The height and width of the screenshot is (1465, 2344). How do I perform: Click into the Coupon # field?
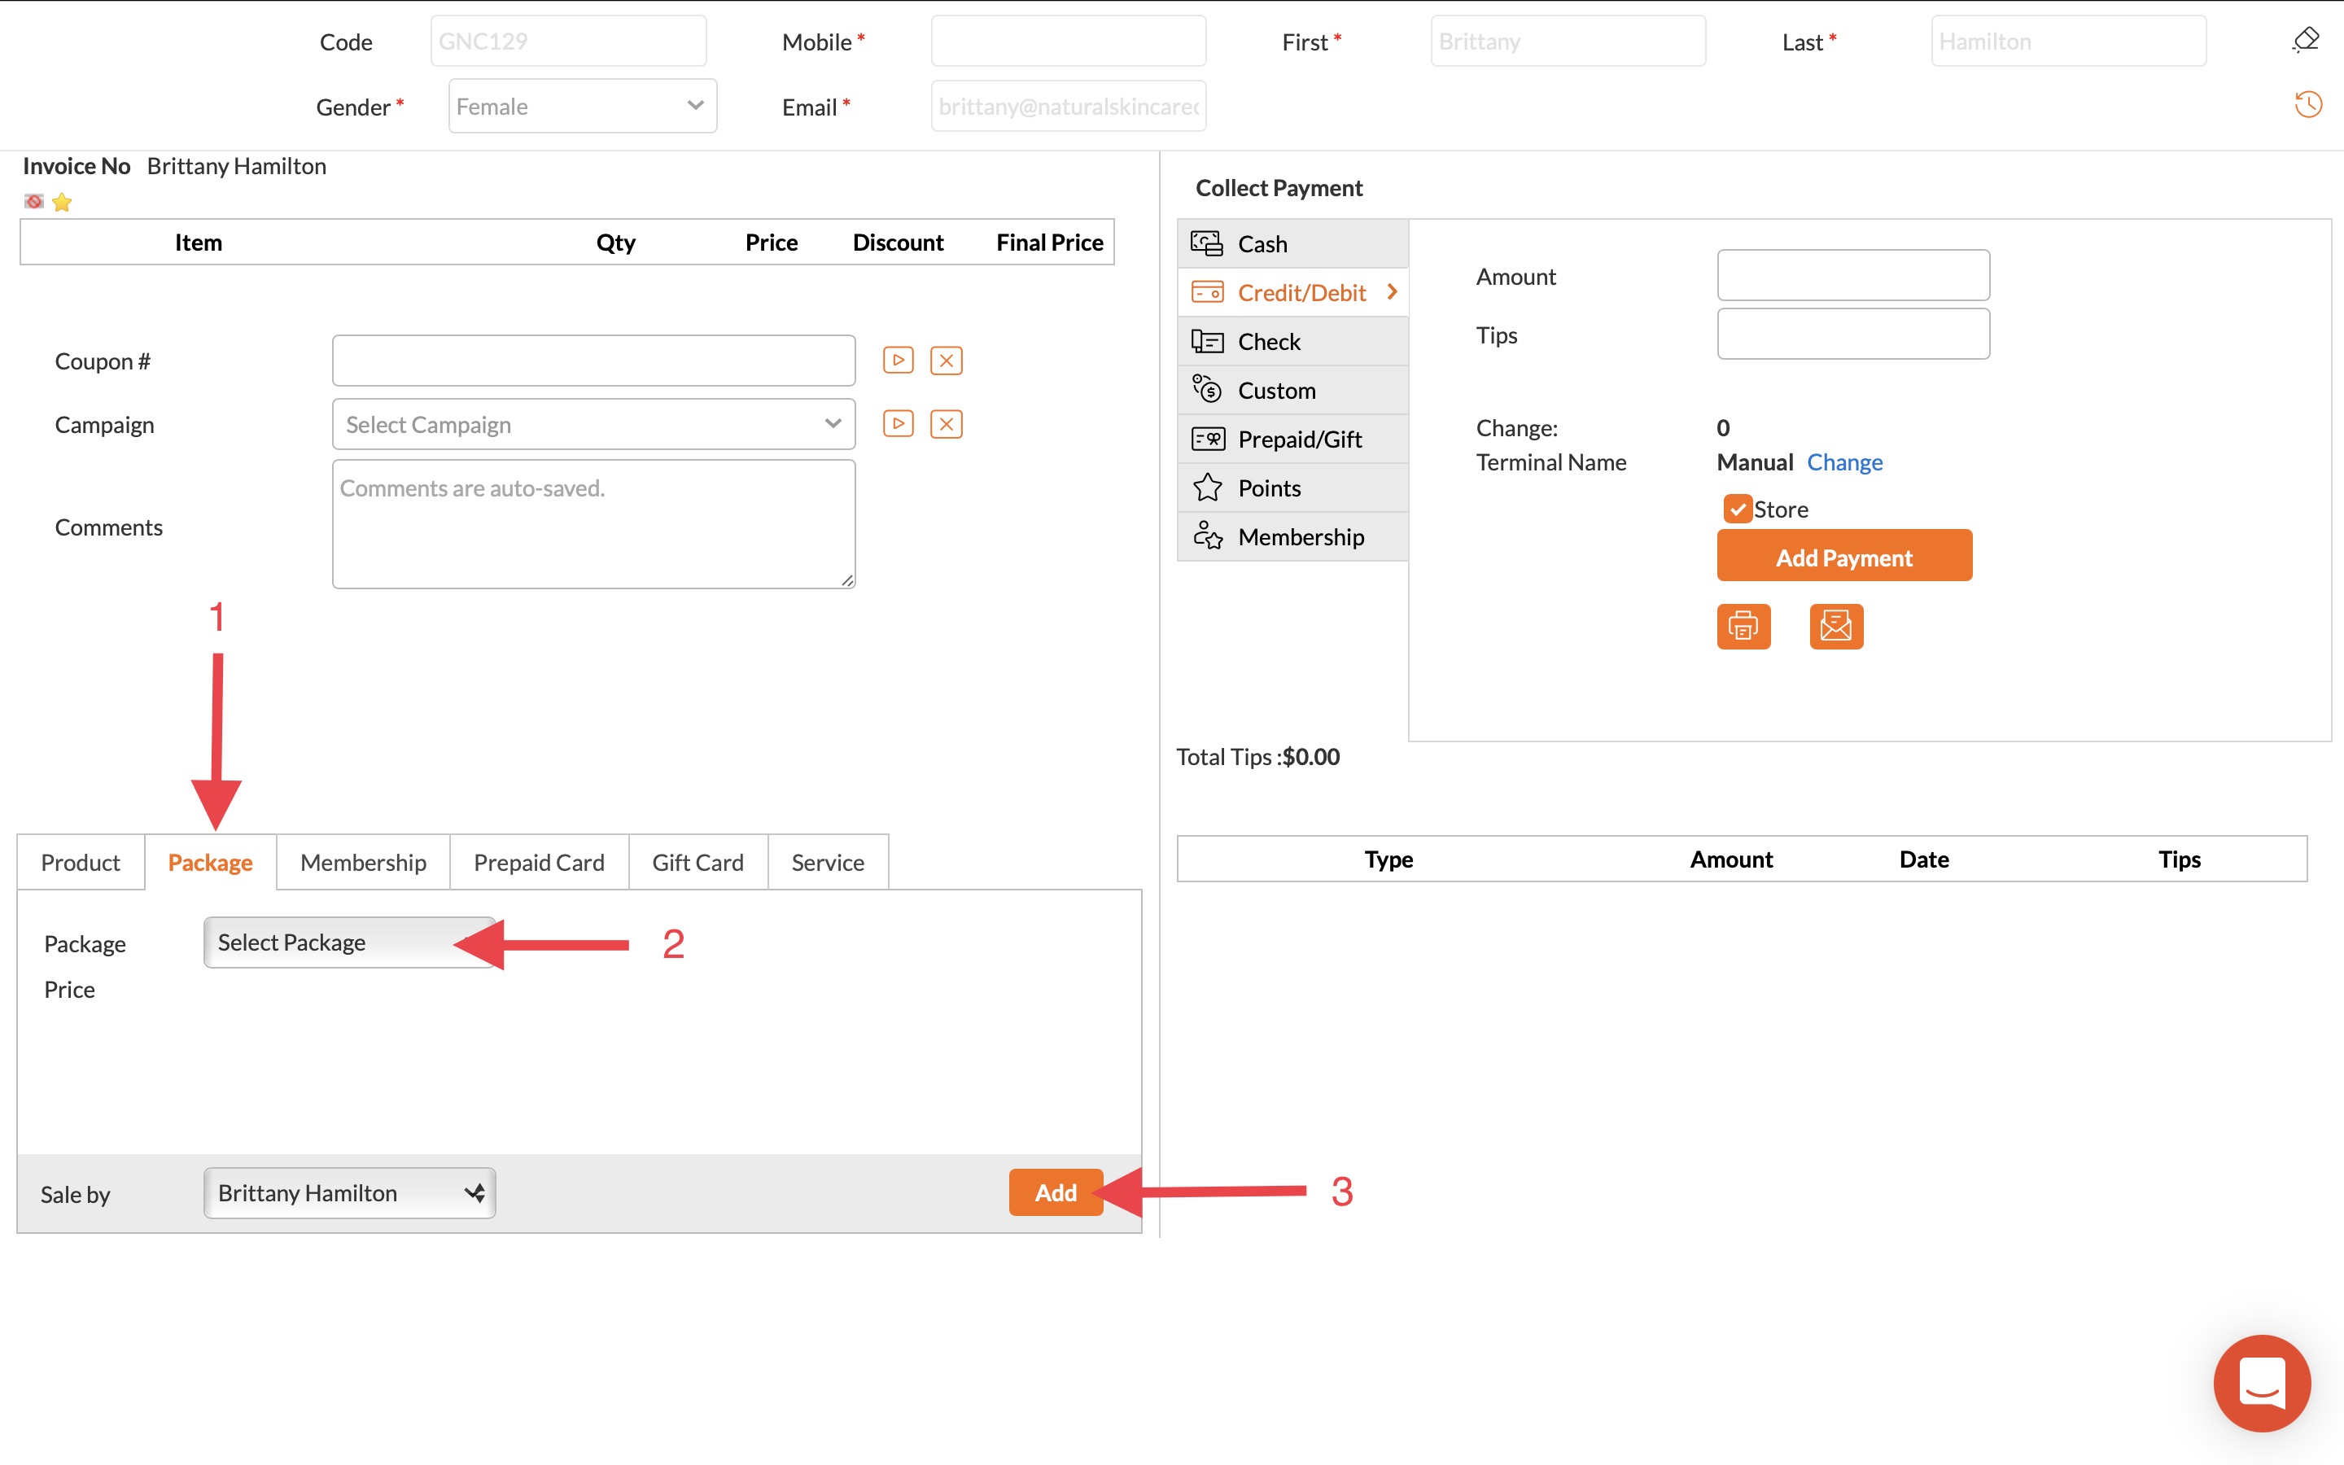[x=593, y=361]
